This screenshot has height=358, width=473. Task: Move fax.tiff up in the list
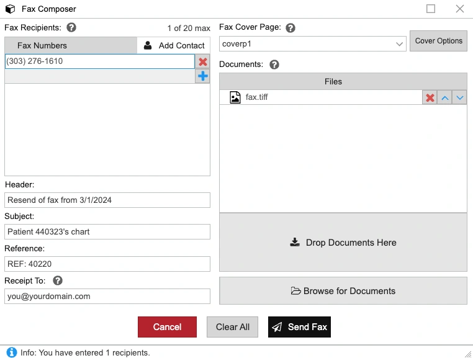pos(444,98)
